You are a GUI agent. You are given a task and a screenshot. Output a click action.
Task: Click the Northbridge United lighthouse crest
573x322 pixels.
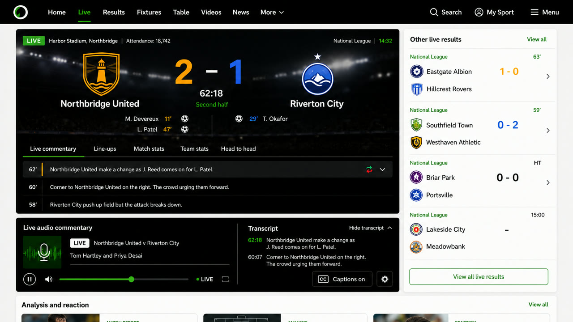pos(101,74)
